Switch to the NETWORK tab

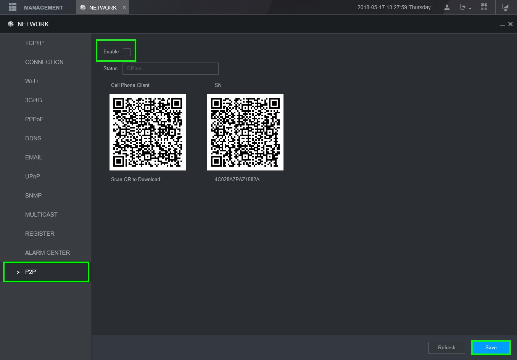pos(103,7)
